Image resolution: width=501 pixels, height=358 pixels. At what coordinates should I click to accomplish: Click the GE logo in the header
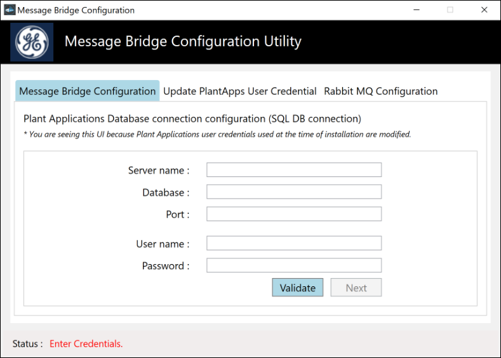[32, 42]
